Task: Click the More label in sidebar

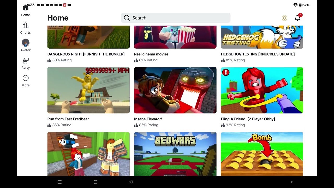Action: [x=26, y=85]
